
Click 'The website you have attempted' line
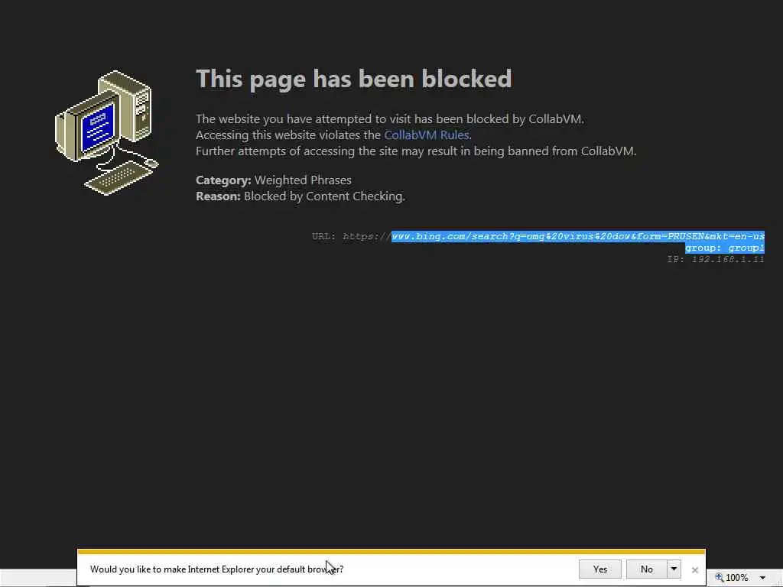coord(389,119)
